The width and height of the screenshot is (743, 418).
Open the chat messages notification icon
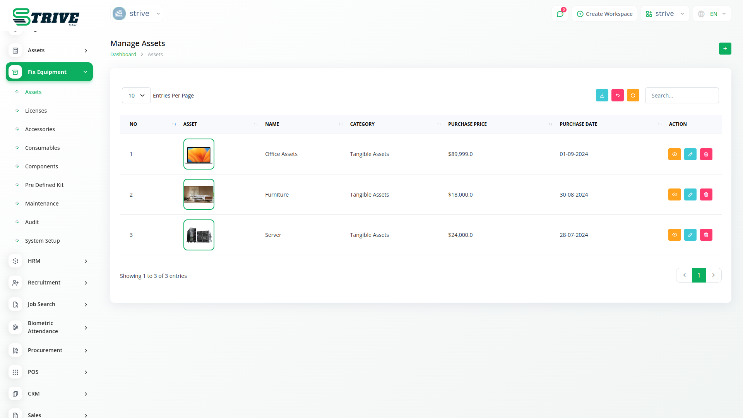click(560, 14)
